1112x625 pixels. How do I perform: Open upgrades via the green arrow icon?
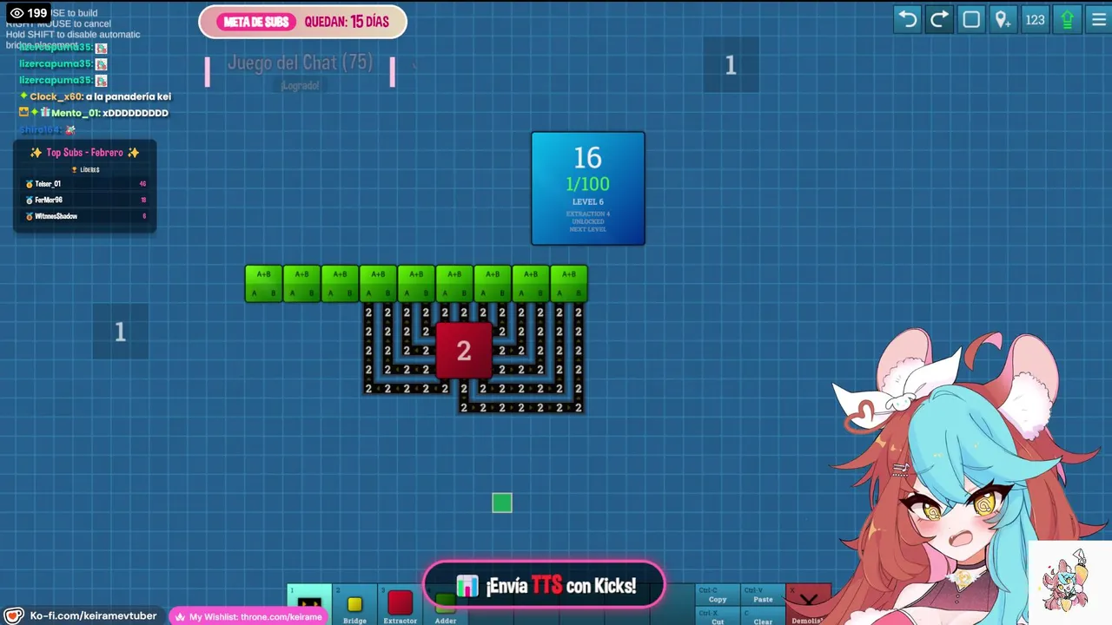[x=1067, y=19]
